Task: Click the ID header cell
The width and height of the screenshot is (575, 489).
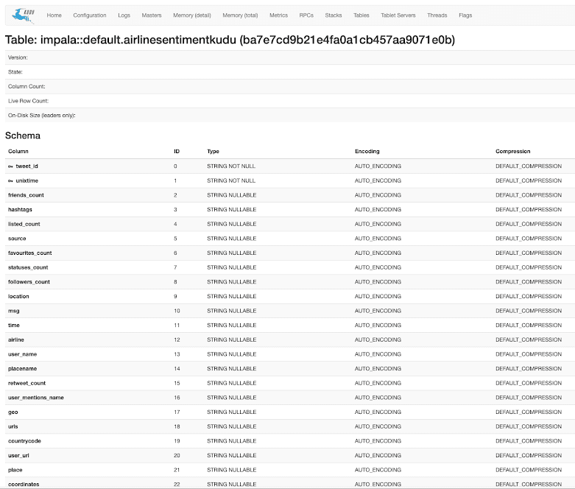Action: tap(177, 152)
